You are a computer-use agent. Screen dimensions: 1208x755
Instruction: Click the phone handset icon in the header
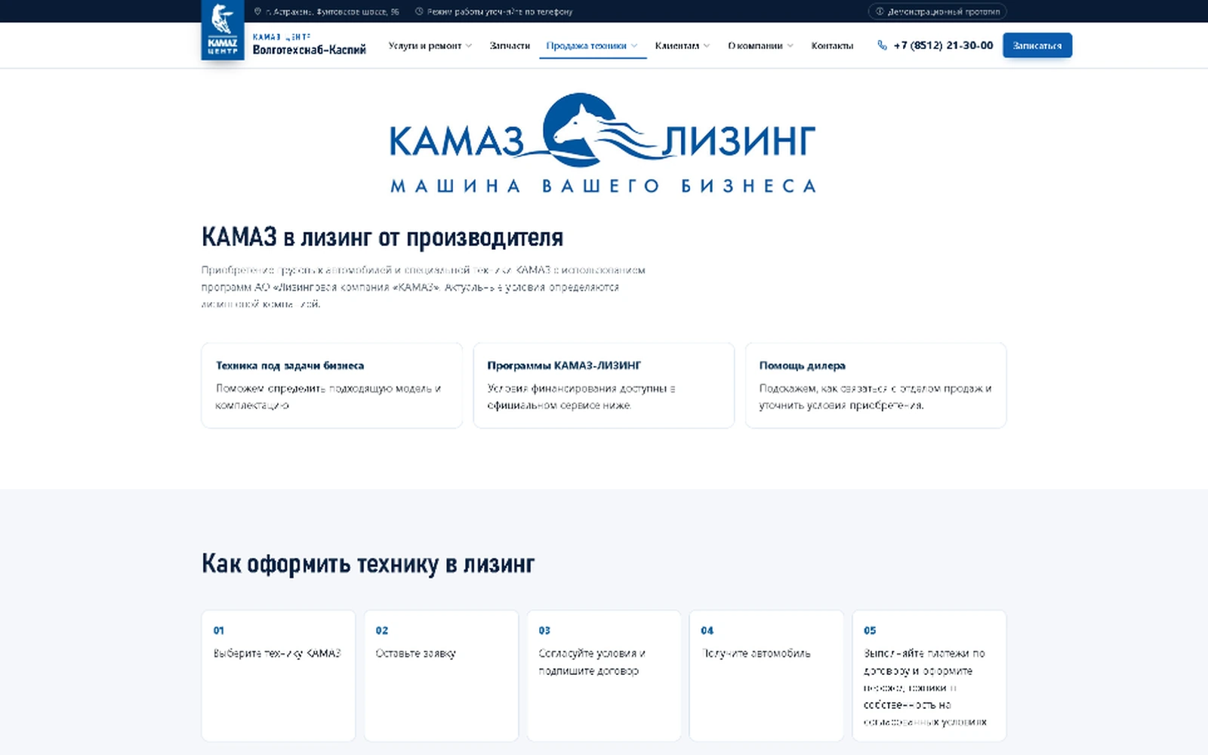pos(882,45)
